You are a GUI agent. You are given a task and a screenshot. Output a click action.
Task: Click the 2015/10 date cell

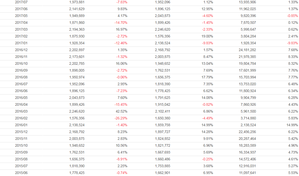pyautogui.click(x=21, y=146)
